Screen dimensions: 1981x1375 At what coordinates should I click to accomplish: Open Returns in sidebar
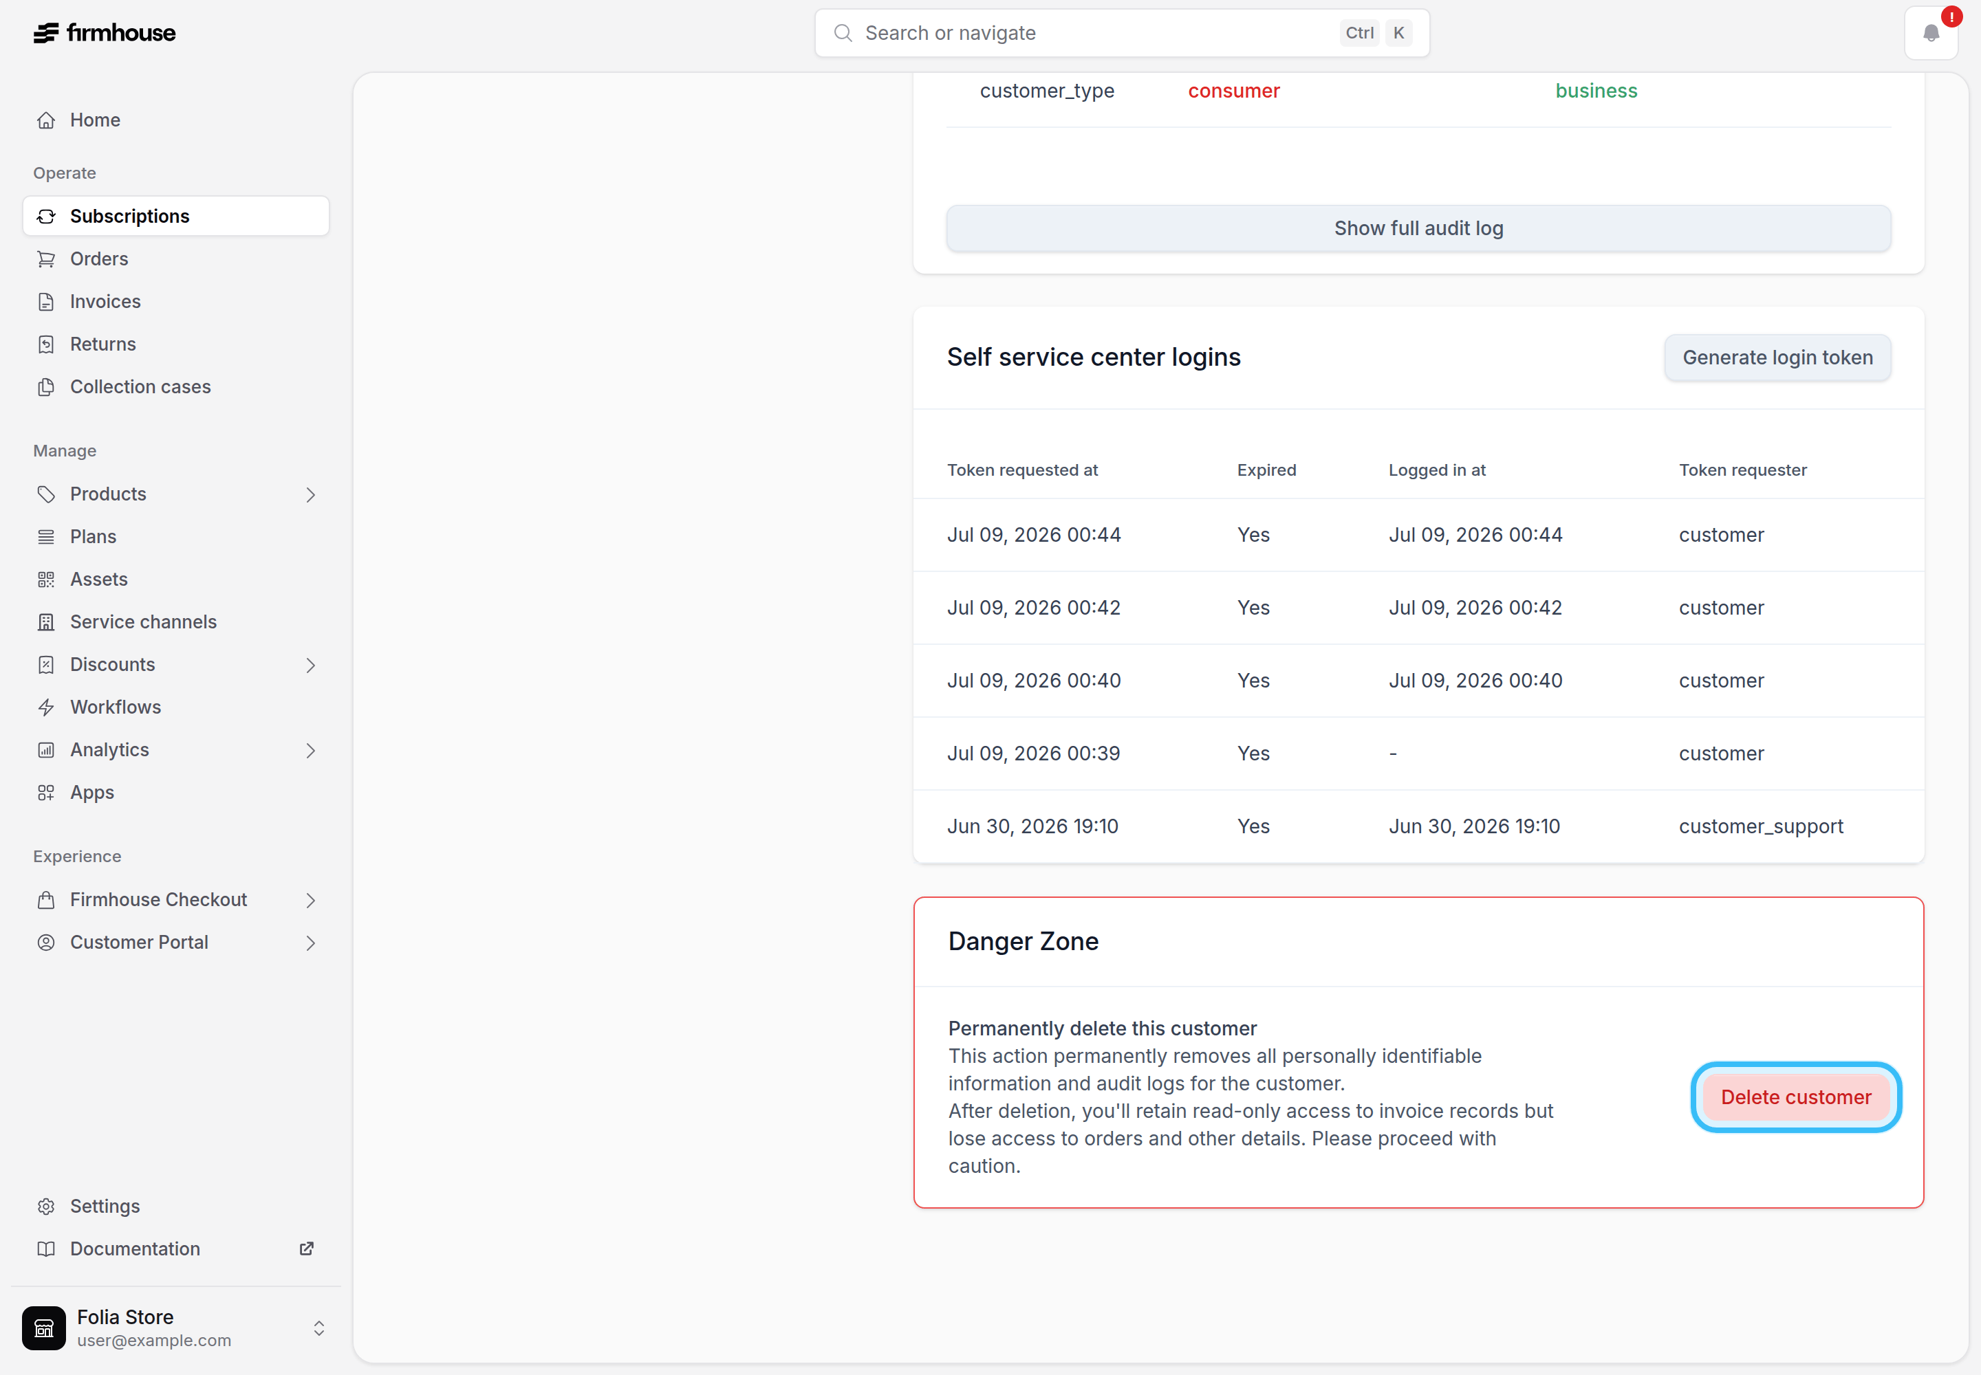click(176, 344)
